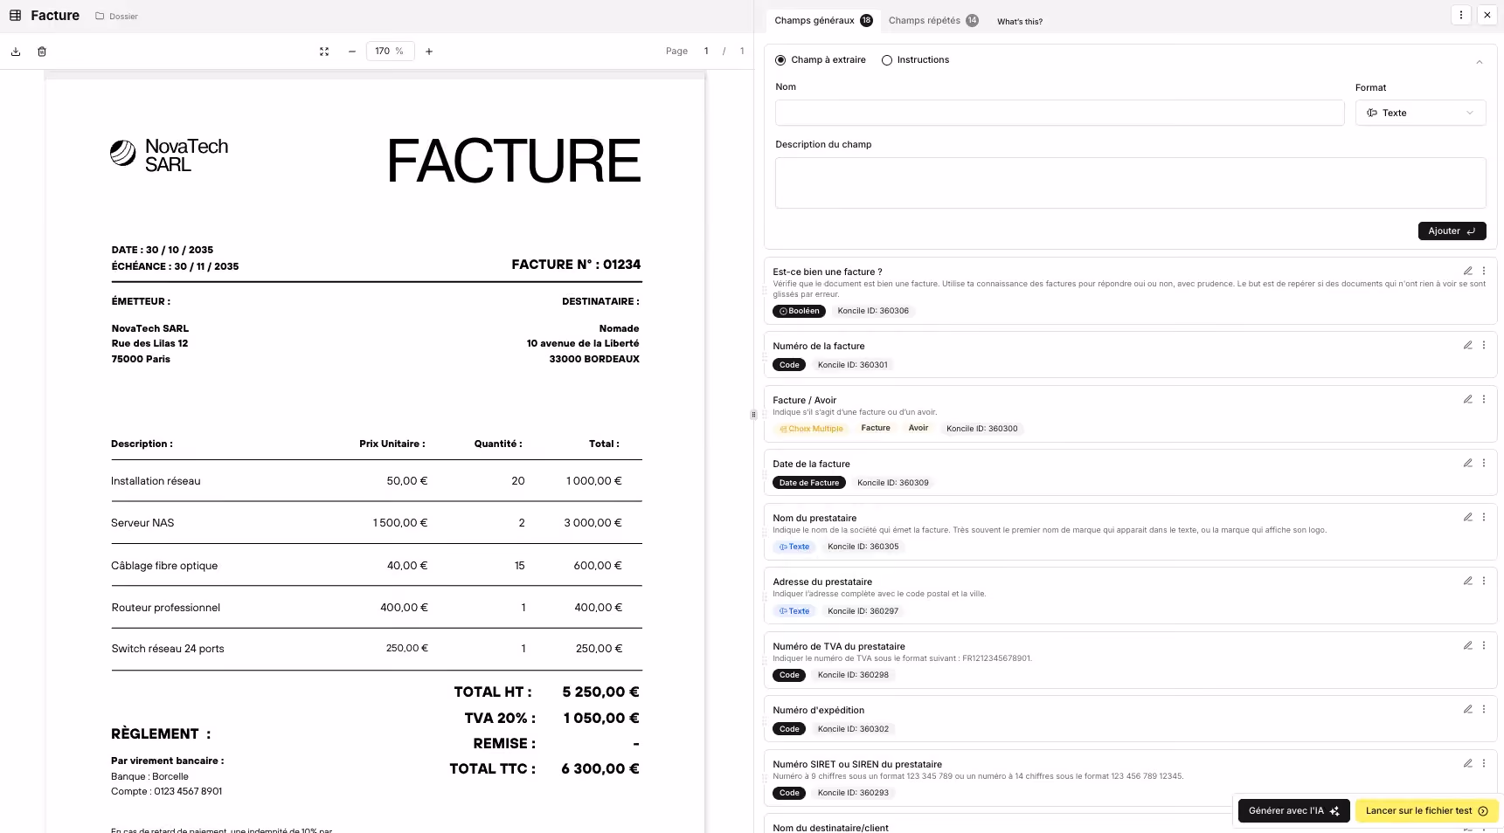The image size is (1504, 833).
Task: Click Générer avec l'IA button
Action: (1293, 811)
